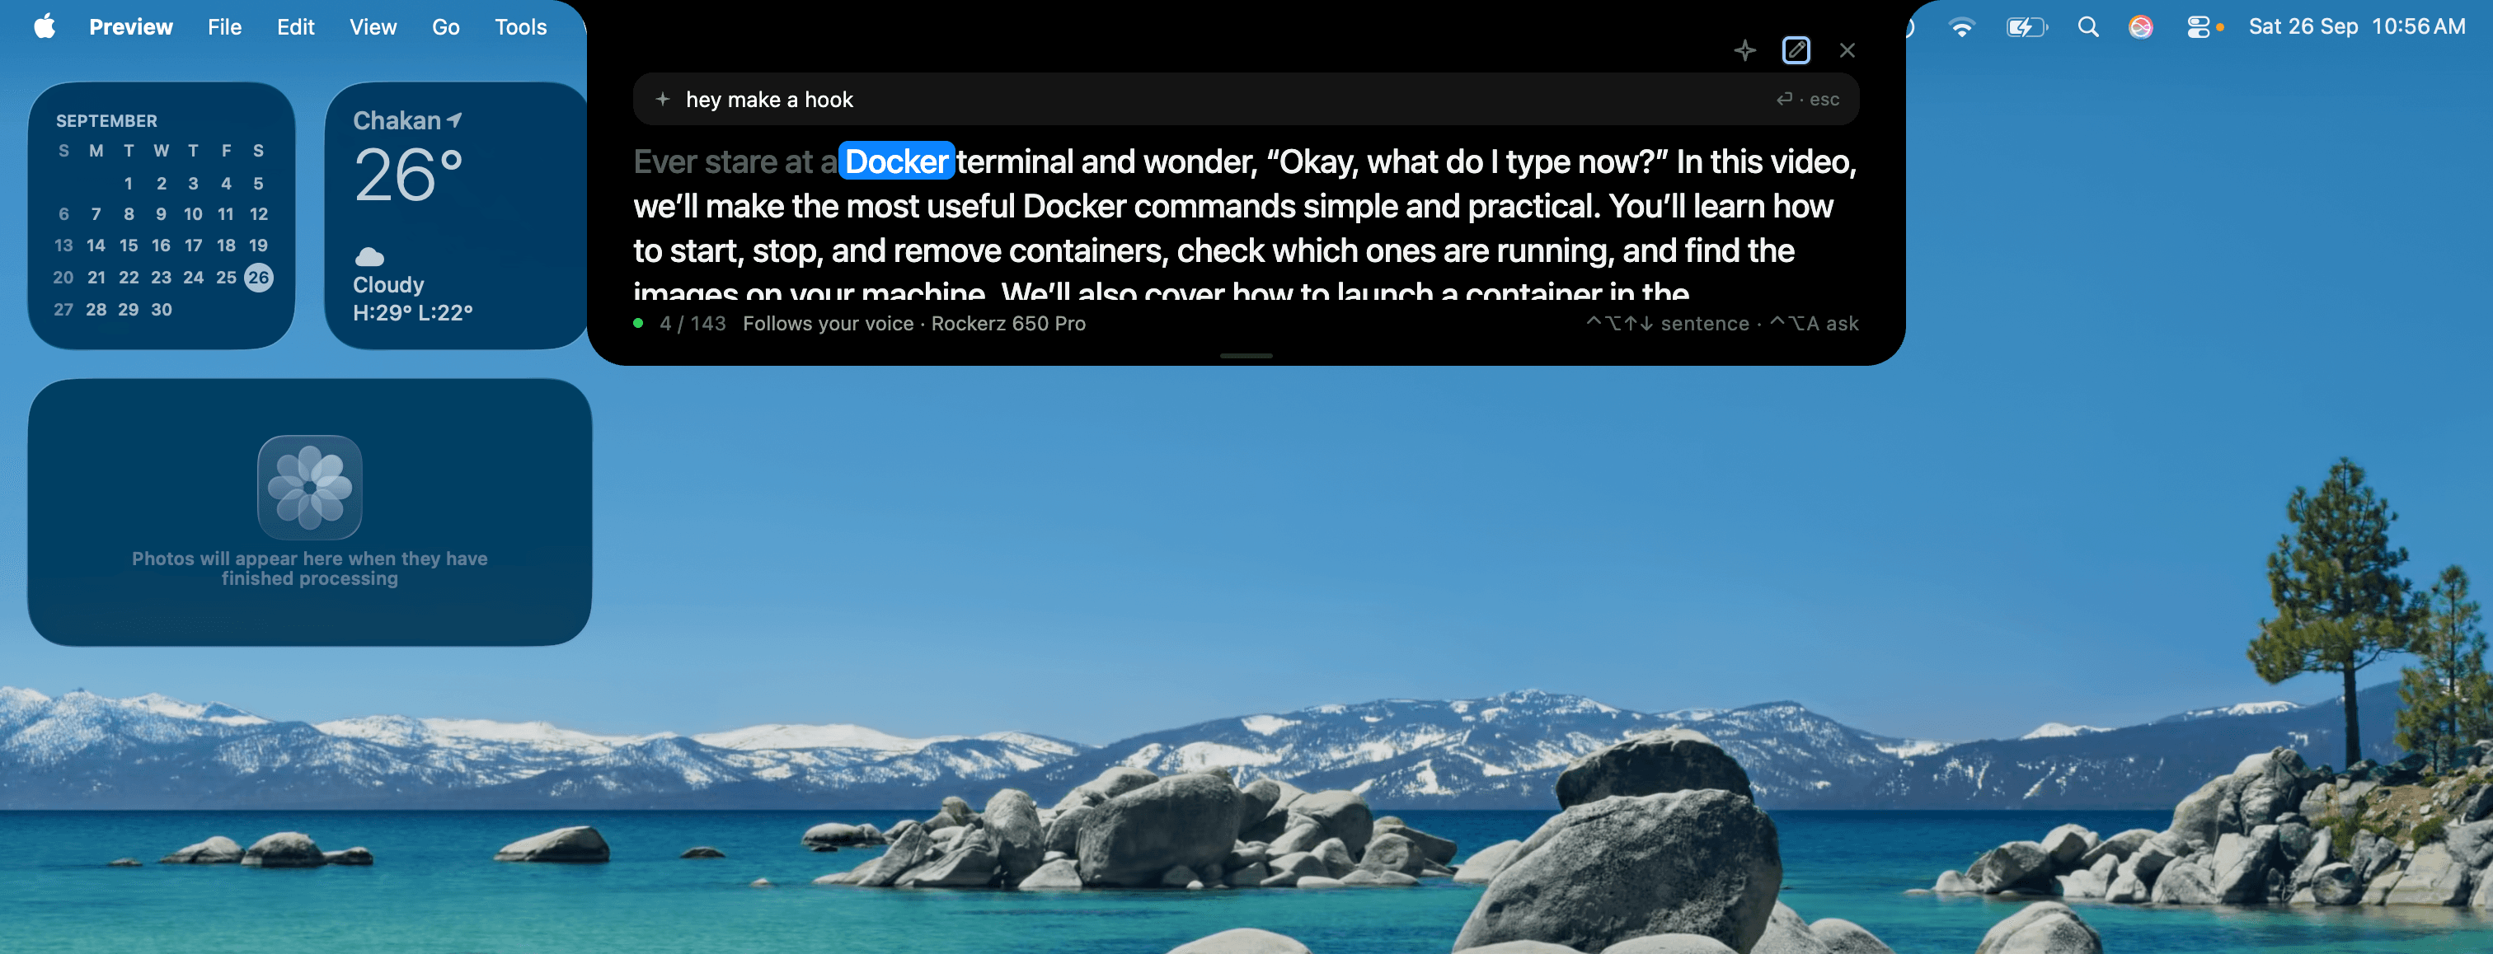Click the location arrow next to Chakan
This screenshot has height=954, width=2493.
(x=454, y=120)
